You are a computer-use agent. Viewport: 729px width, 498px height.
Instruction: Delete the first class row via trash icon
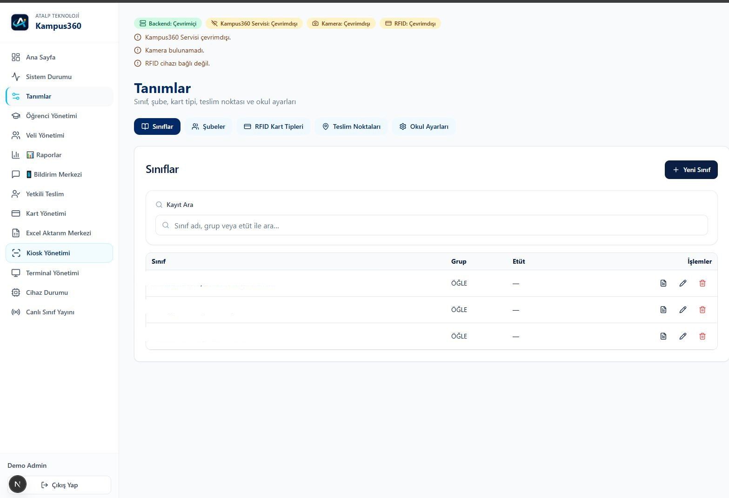tap(702, 283)
